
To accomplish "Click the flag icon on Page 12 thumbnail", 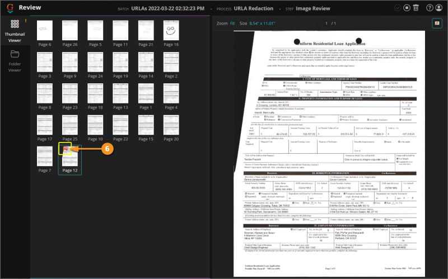I will pos(66,148).
